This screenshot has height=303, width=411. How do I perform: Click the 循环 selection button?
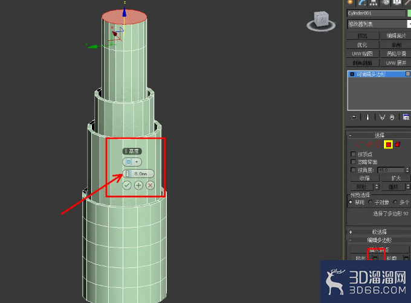[393, 187]
